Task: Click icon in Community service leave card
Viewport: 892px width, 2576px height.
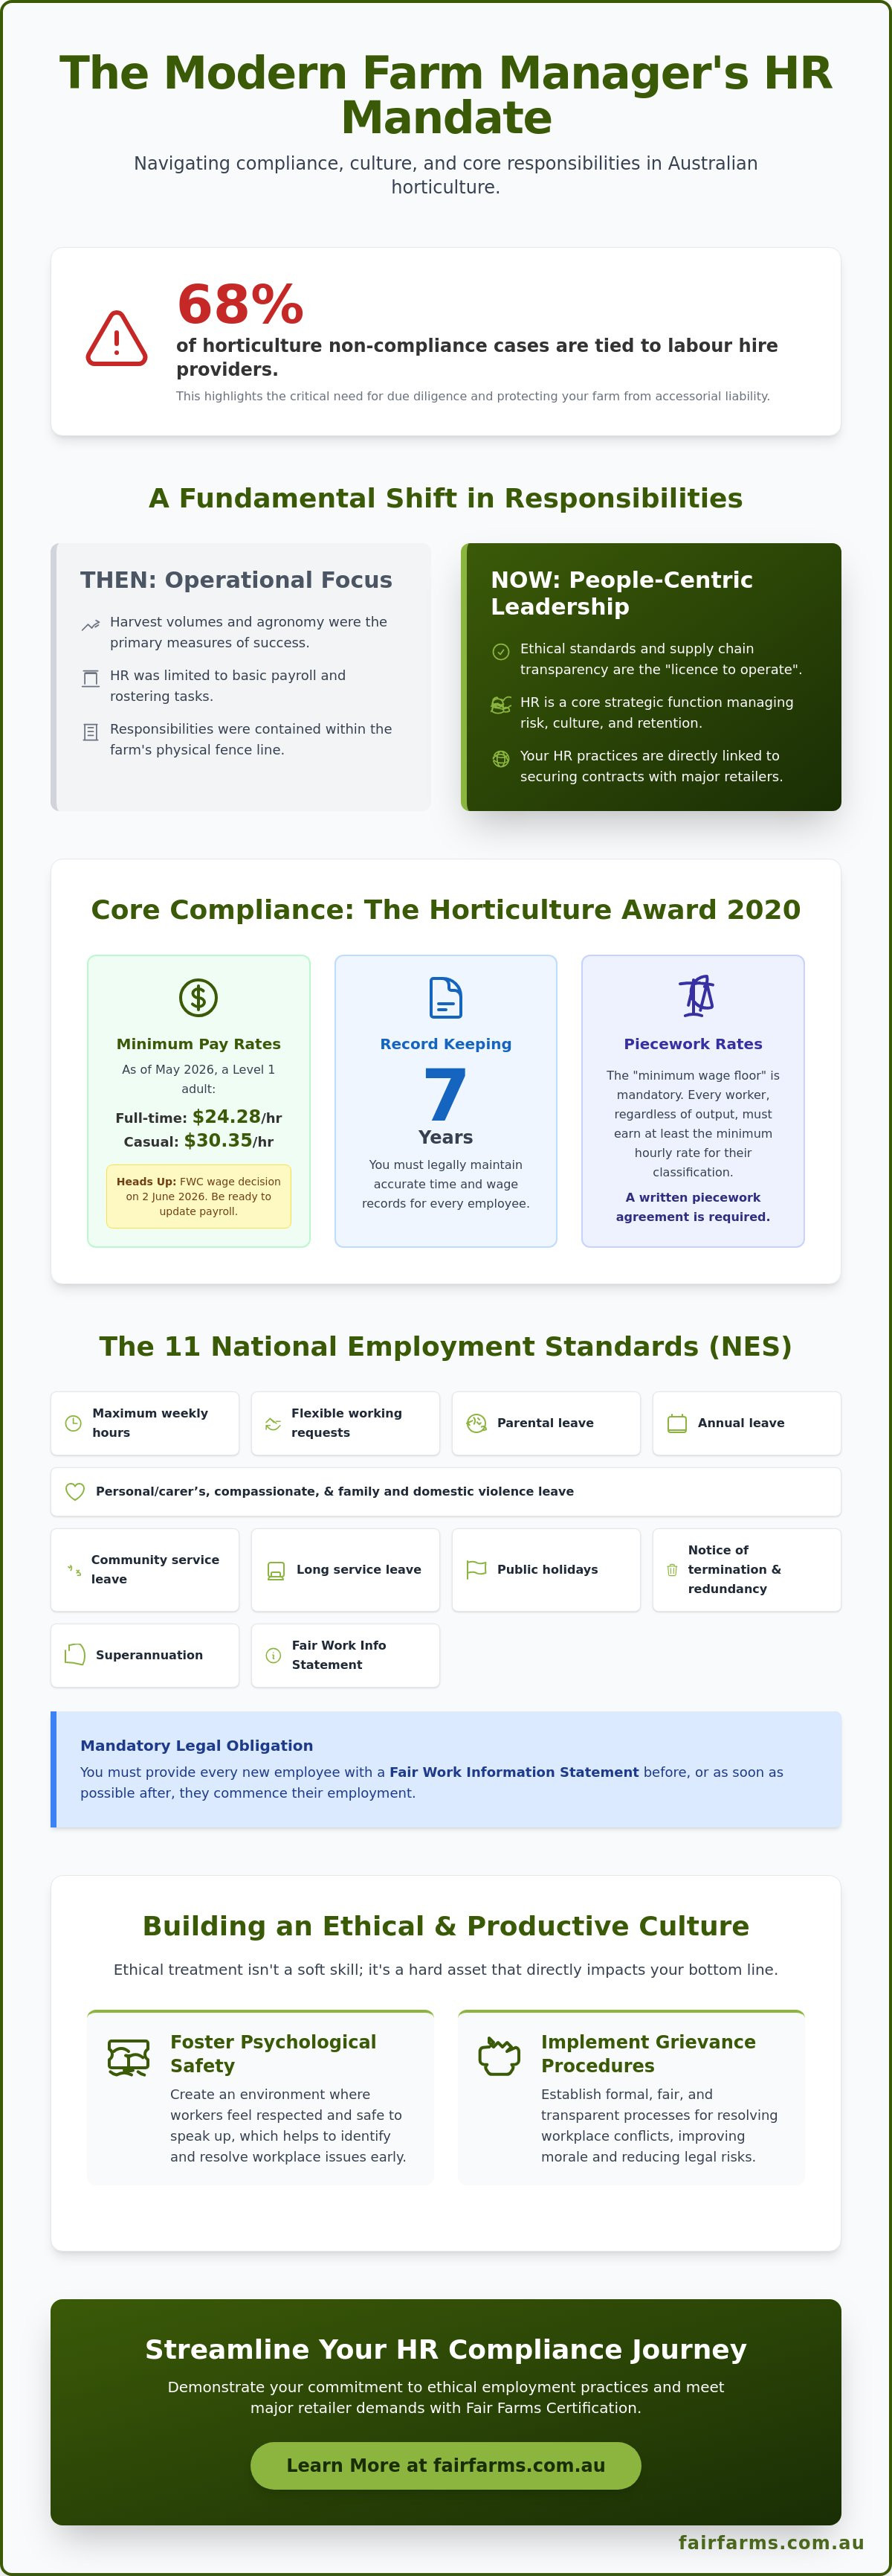Action: pyautogui.click(x=74, y=1570)
